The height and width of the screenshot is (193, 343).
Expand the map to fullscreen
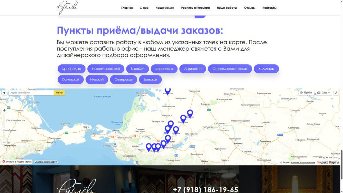337,93
